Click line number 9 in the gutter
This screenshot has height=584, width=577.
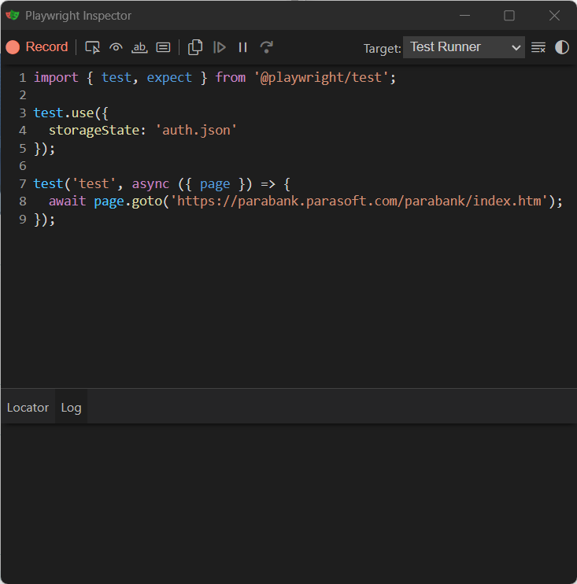point(23,220)
